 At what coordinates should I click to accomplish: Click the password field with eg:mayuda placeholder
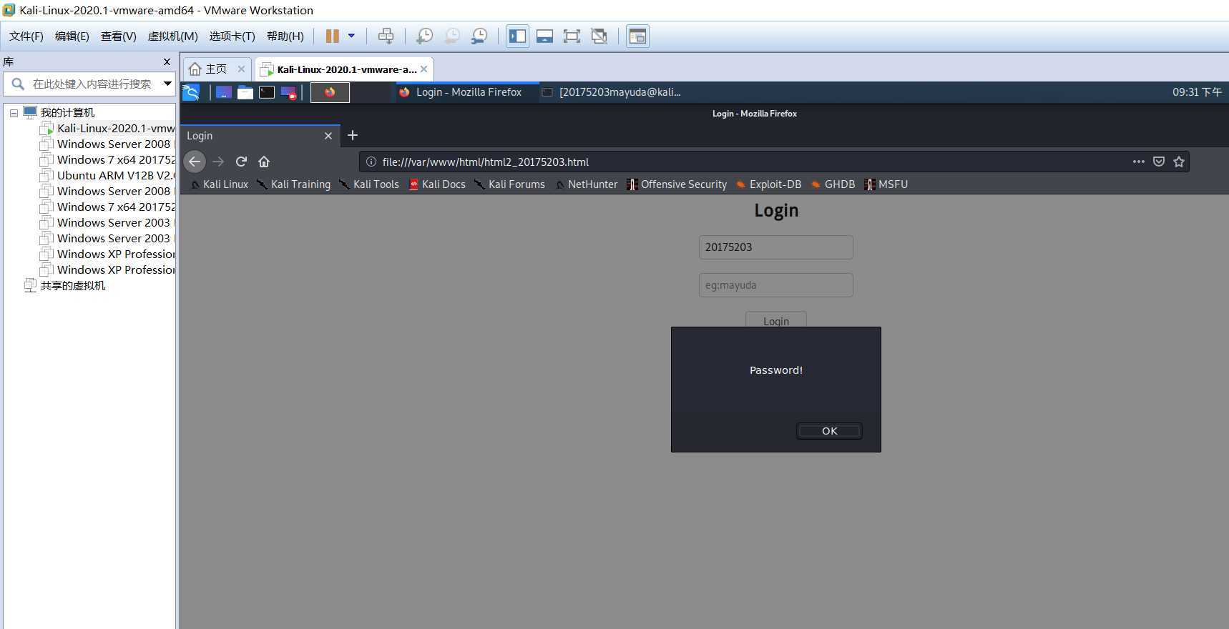(776, 285)
